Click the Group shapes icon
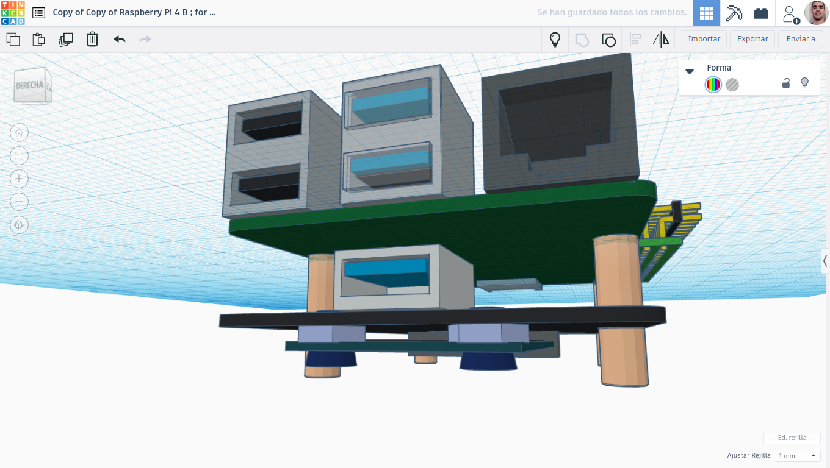The height and width of the screenshot is (468, 830). pyautogui.click(x=582, y=40)
